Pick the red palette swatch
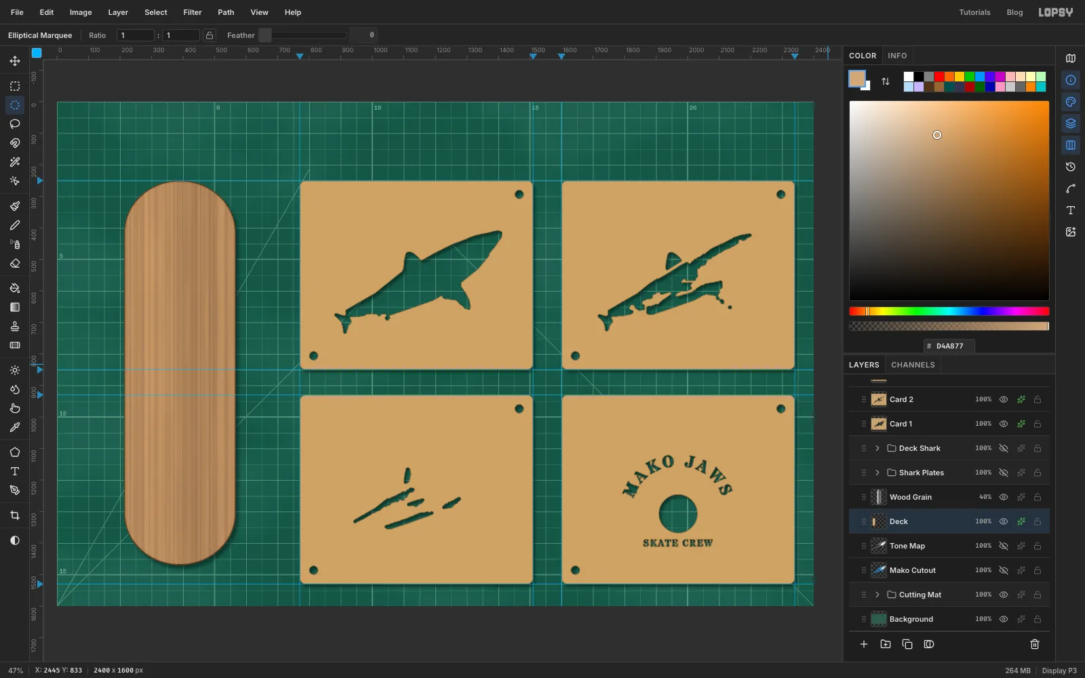The image size is (1085, 678). 939,77
